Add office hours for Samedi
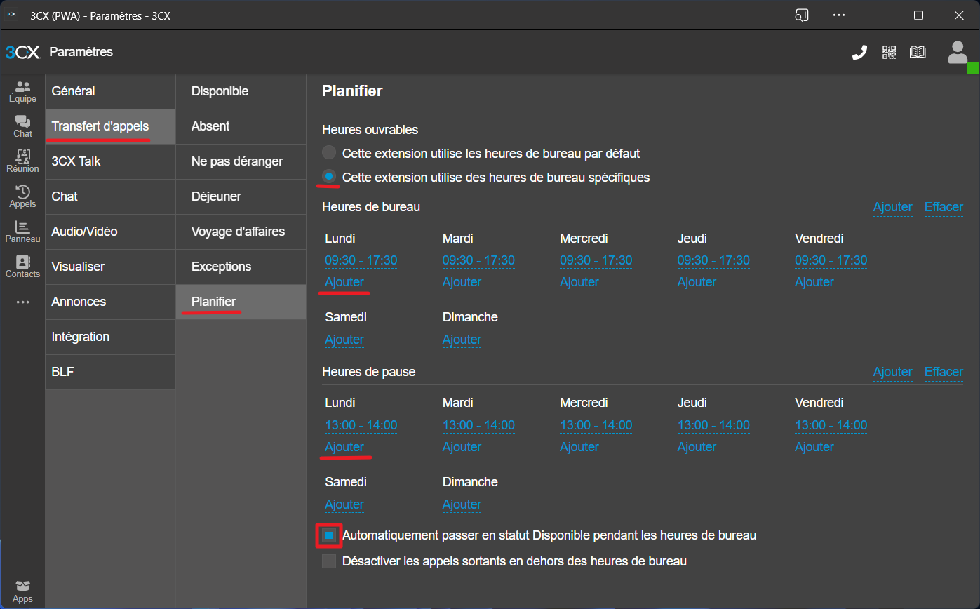The height and width of the screenshot is (609, 980). pos(344,340)
